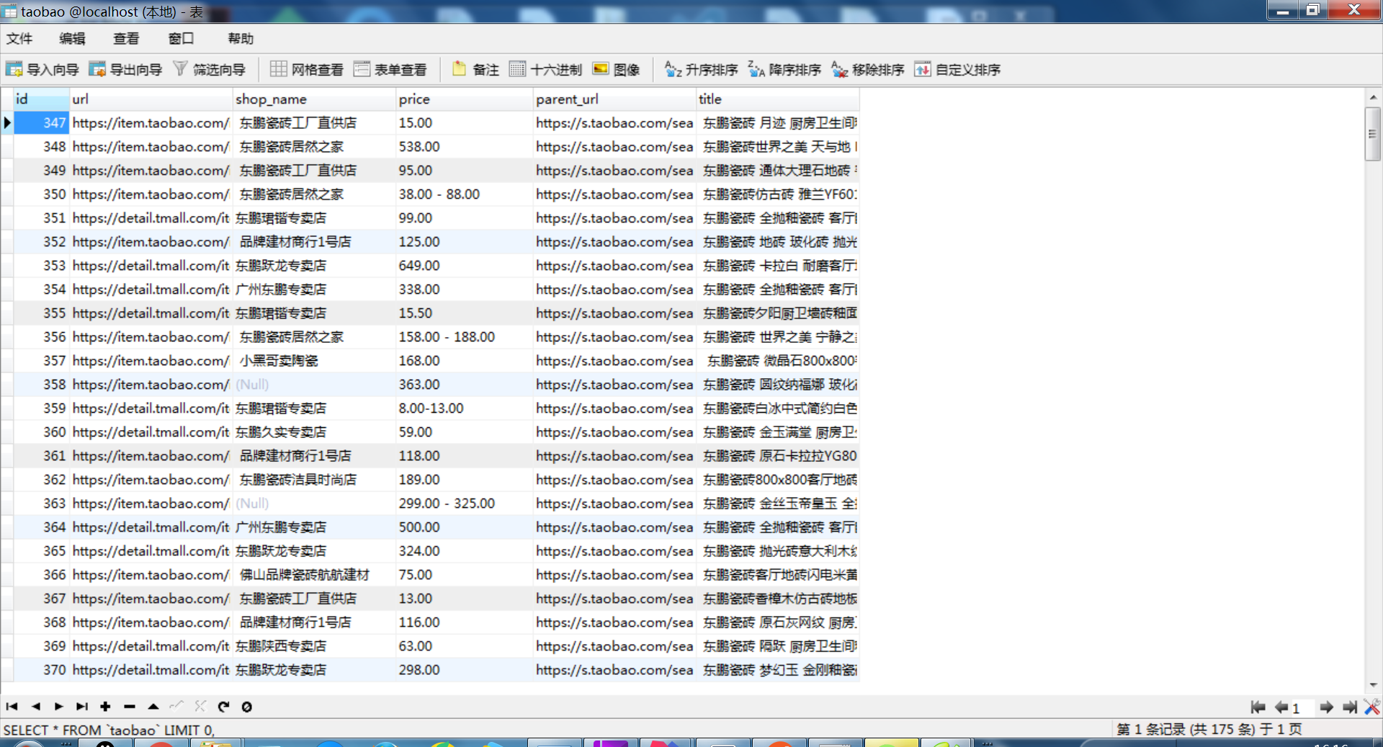Open the Memo (备注) viewer

475,69
